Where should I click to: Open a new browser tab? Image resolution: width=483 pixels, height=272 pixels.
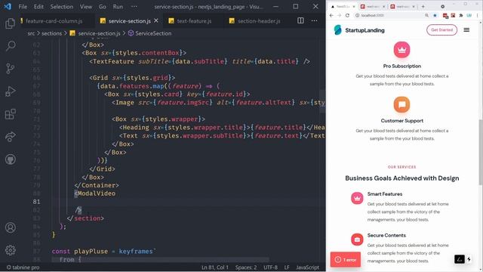[x=423, y=7]
